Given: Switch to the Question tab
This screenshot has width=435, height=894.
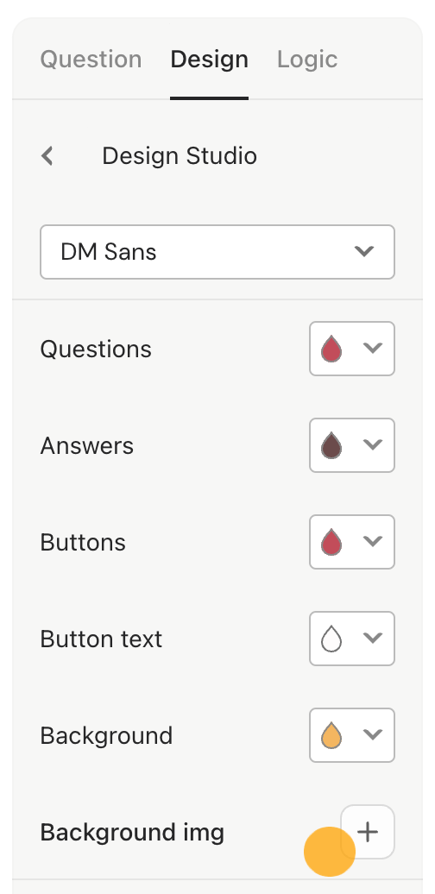Looking at the screenshot, I should click(x=91, y=60).
